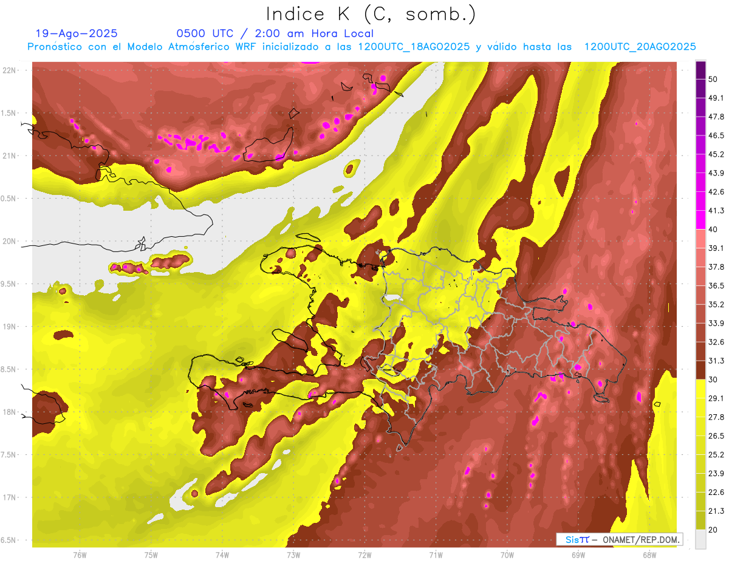Click the gray swatch below the 20 label

coord(700,539)
